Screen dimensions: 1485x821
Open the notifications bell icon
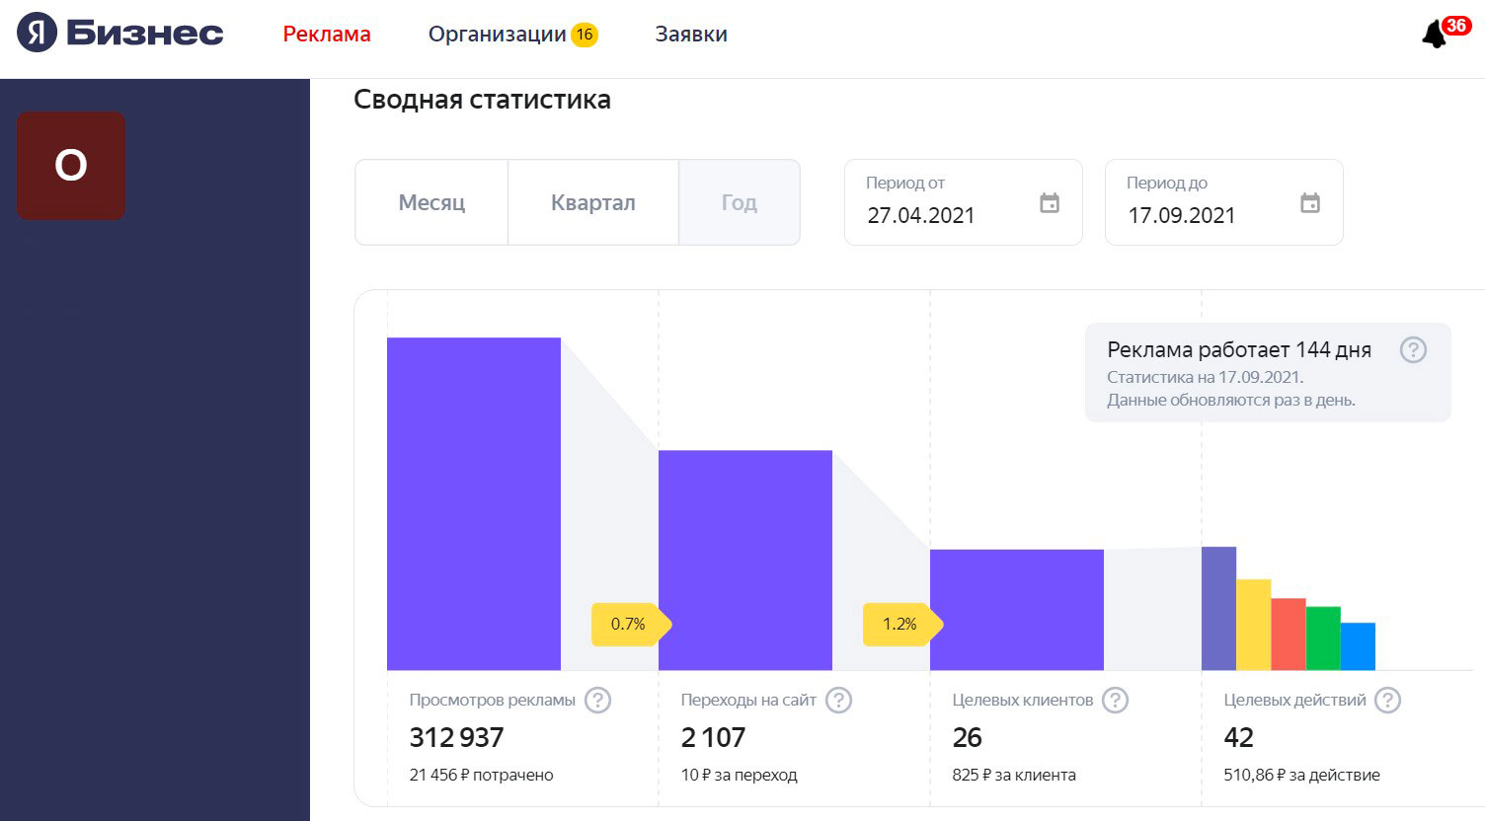point(1434,35)
